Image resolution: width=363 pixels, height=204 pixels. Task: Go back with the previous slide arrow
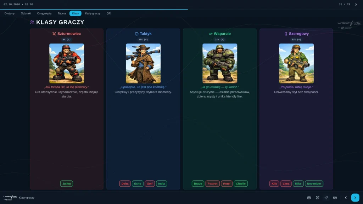click(x=346, y=198)
